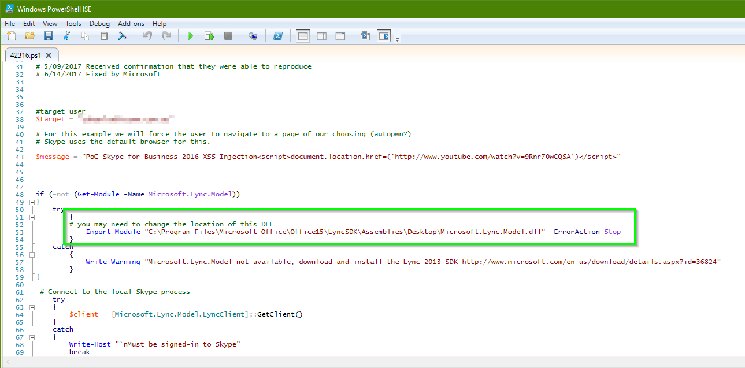The height and width of the screenshot is (368, 745).
Task: Click the "#target user" comment
Action: tap(61, 111)
